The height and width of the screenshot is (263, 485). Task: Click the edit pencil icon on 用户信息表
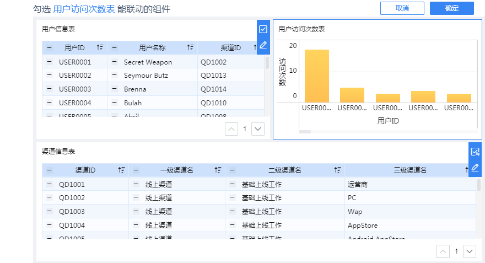pyautogui.click(x=263, y=45)
